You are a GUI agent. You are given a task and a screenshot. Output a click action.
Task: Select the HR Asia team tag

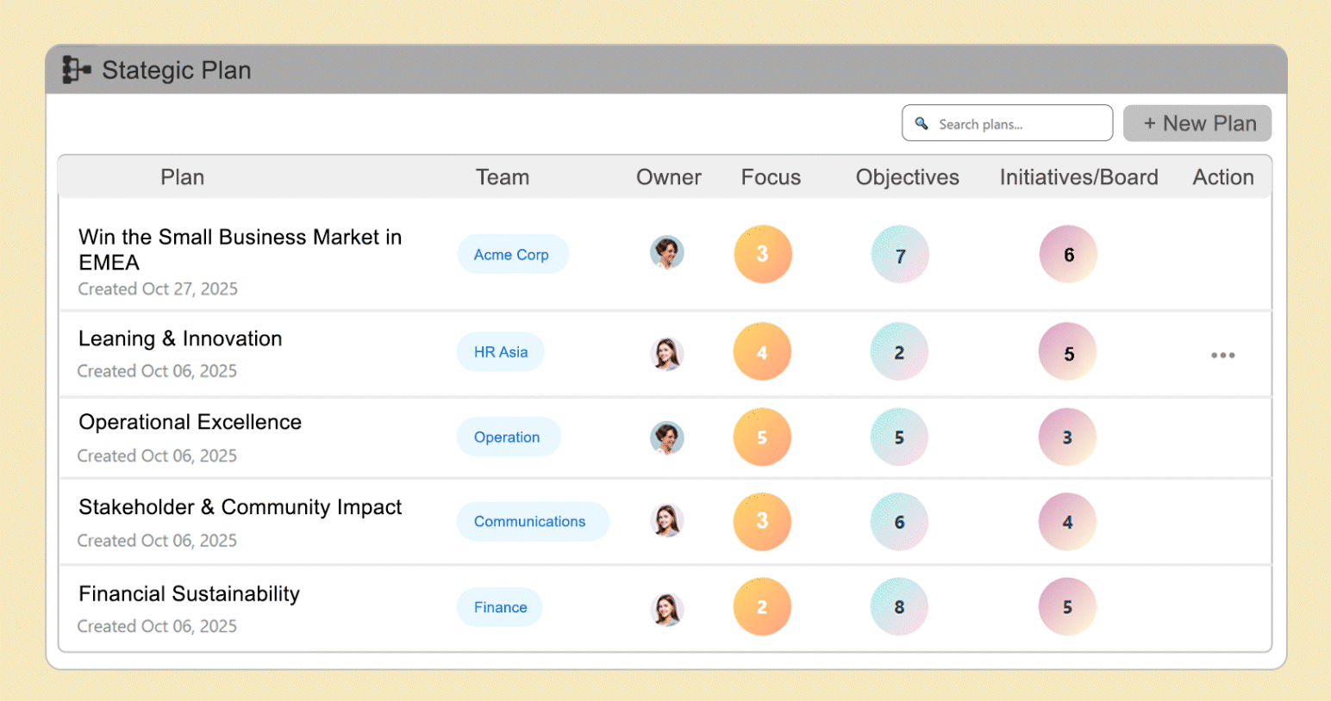click(x=501, y=352)
